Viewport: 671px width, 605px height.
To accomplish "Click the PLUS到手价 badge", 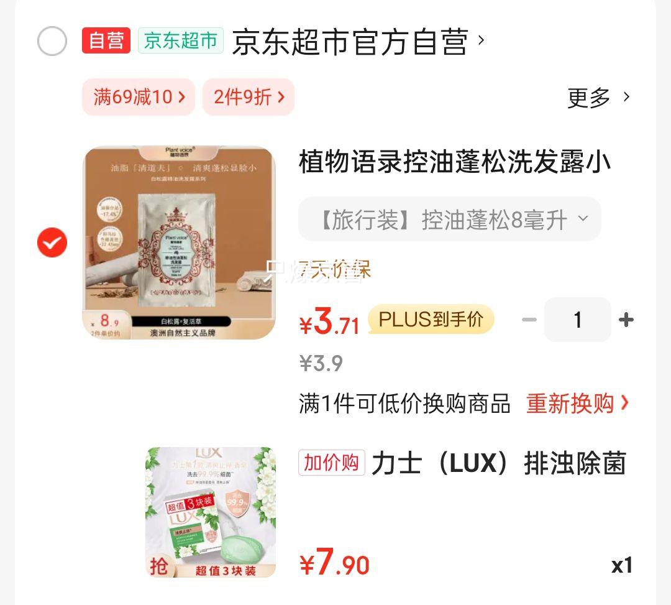I will [431, 320].
